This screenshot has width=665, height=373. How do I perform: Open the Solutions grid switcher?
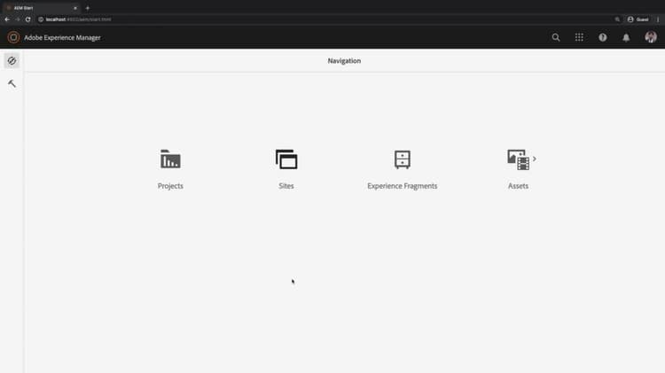coord(579,37)
